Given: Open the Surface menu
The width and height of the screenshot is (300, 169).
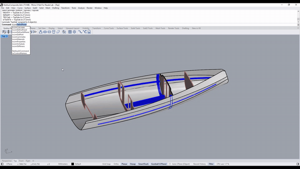Looking at the screenshot, I should click(x=27, y=8).
